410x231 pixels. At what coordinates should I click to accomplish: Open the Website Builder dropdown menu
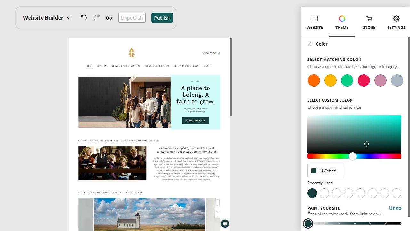(47, 18)
